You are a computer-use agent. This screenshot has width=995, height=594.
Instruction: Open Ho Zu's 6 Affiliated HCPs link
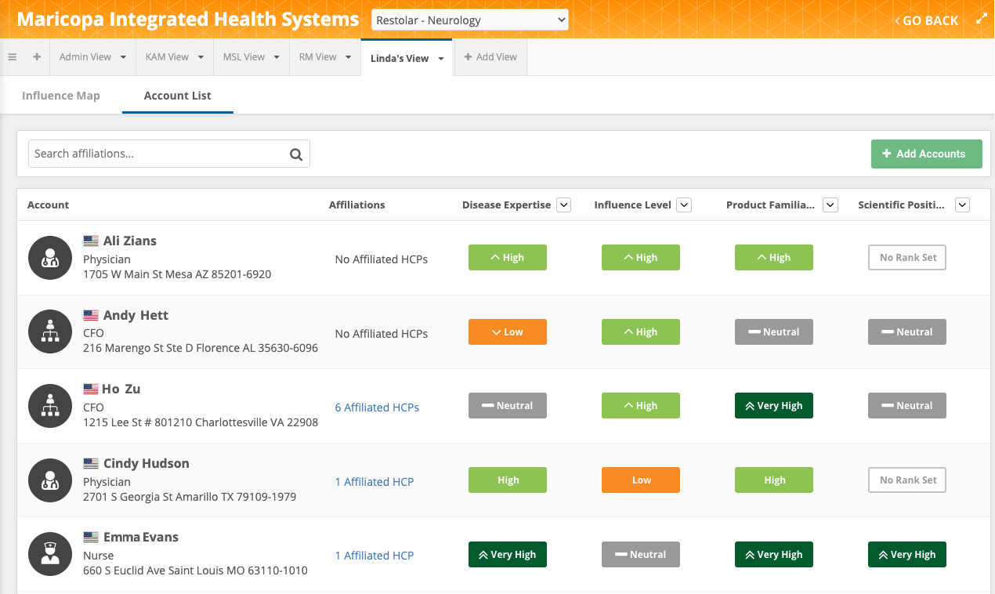click(377, 407)
